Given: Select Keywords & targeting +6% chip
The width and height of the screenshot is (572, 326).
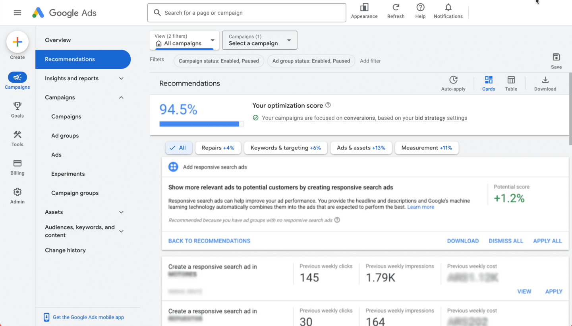Looking at the screenshot, I should tap(286, 148).
